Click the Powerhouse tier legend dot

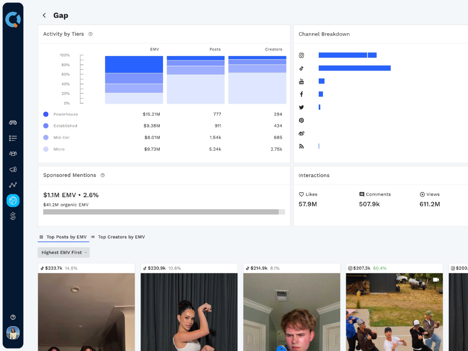46,114
